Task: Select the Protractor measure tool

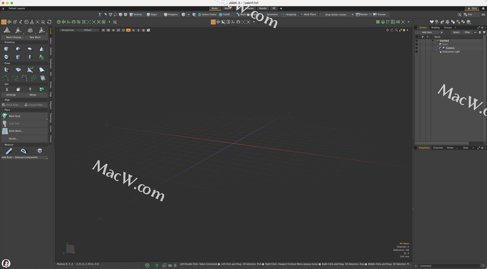Action: [24, 151]
